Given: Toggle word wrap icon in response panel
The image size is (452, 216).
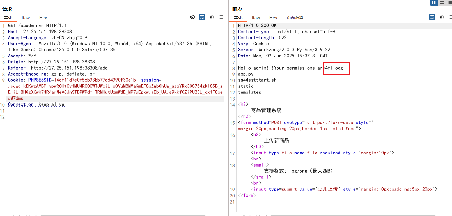Looking at the screenshot, I should click(432, 17).
